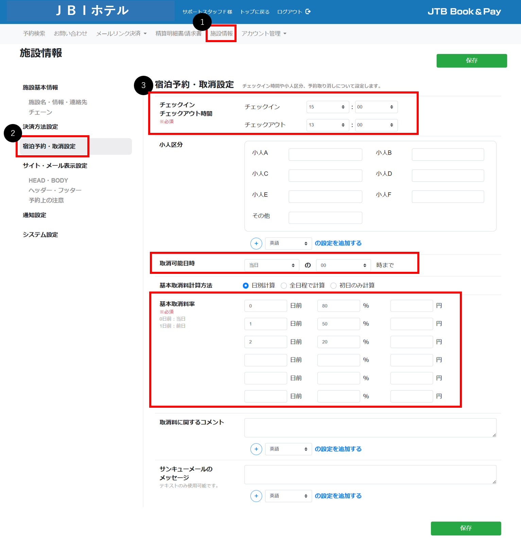Open language dropdown under 取消料に関するコメント
521x545 pixels.
point(289,449)
